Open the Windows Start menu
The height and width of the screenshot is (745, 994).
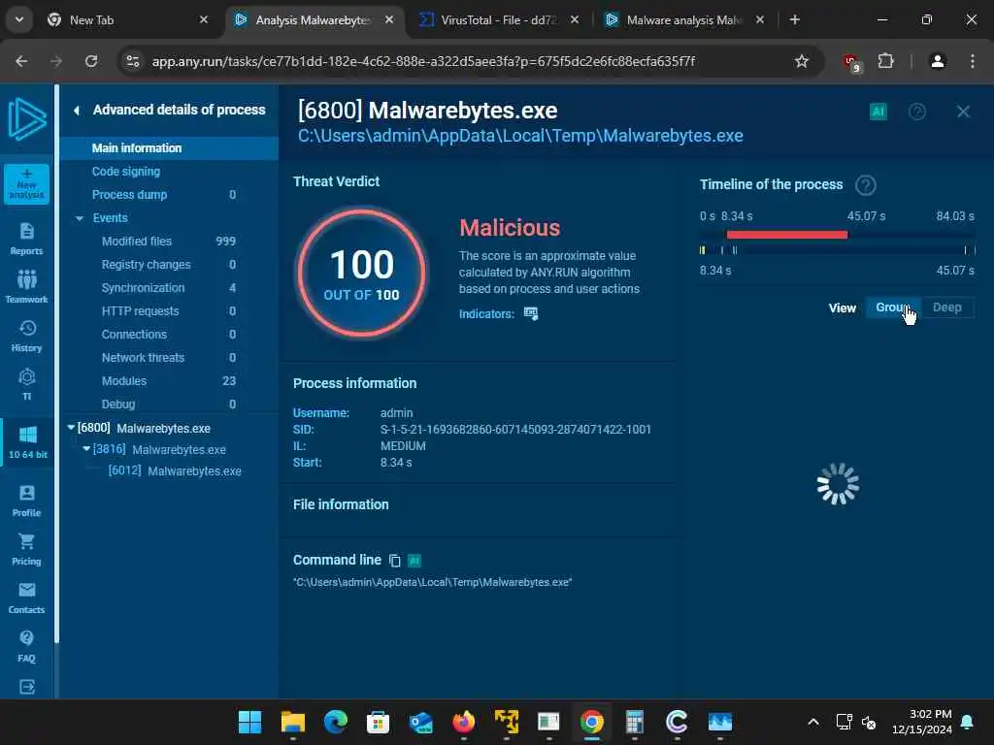coord(249,722)
